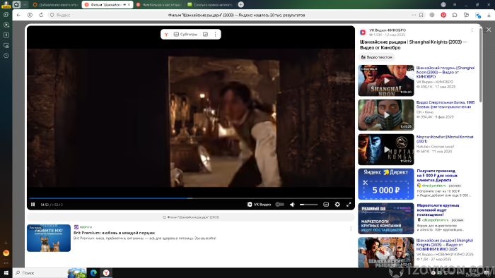The image size is (495, 278).
Task: Toggle the autoplay switch in player
Action: click(x=280, y=205)
